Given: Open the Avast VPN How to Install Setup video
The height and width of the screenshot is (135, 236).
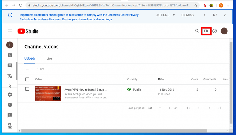Looking at the screenshot, I should click(86, 90).
